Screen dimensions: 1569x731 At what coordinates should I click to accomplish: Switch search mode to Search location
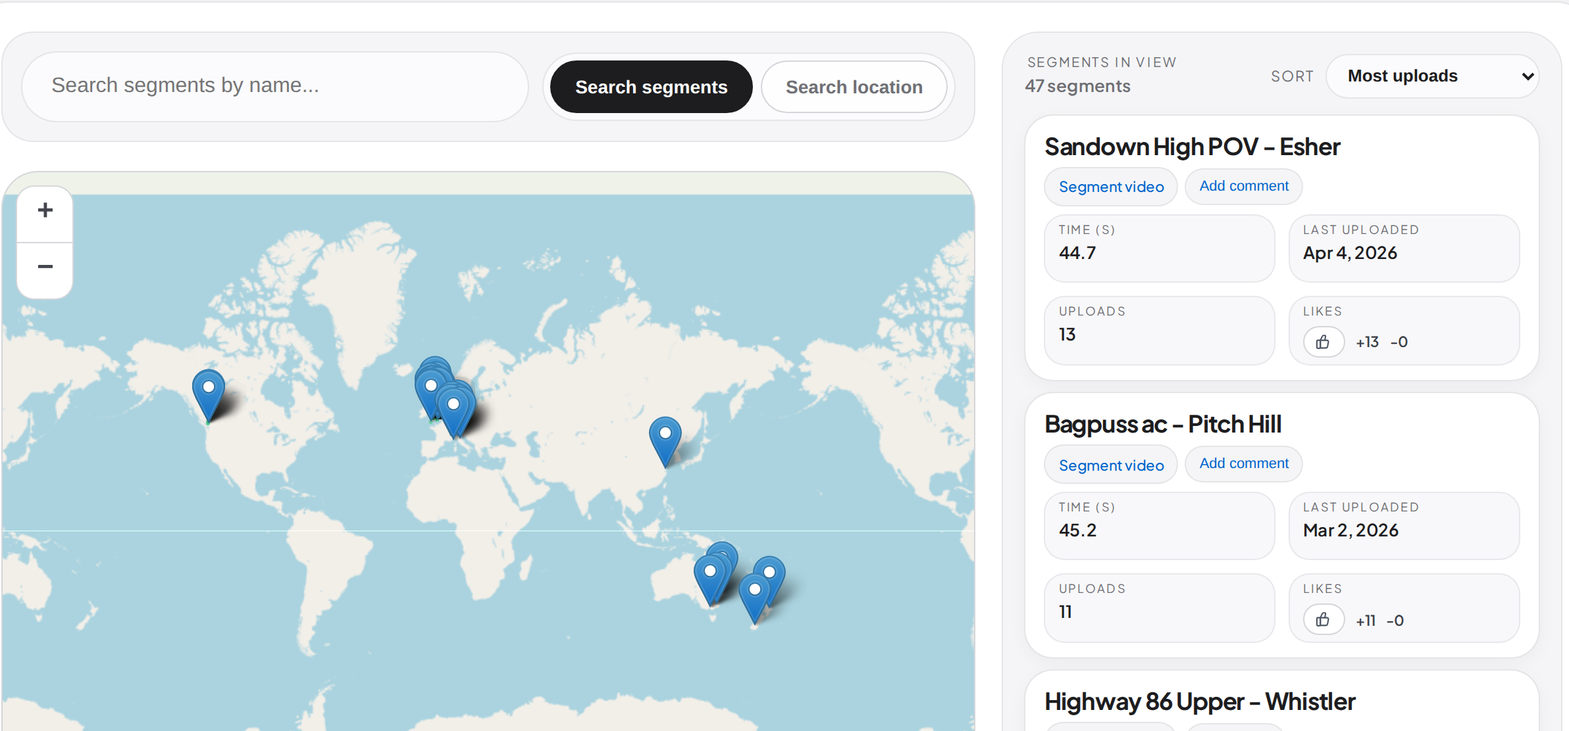854,86
